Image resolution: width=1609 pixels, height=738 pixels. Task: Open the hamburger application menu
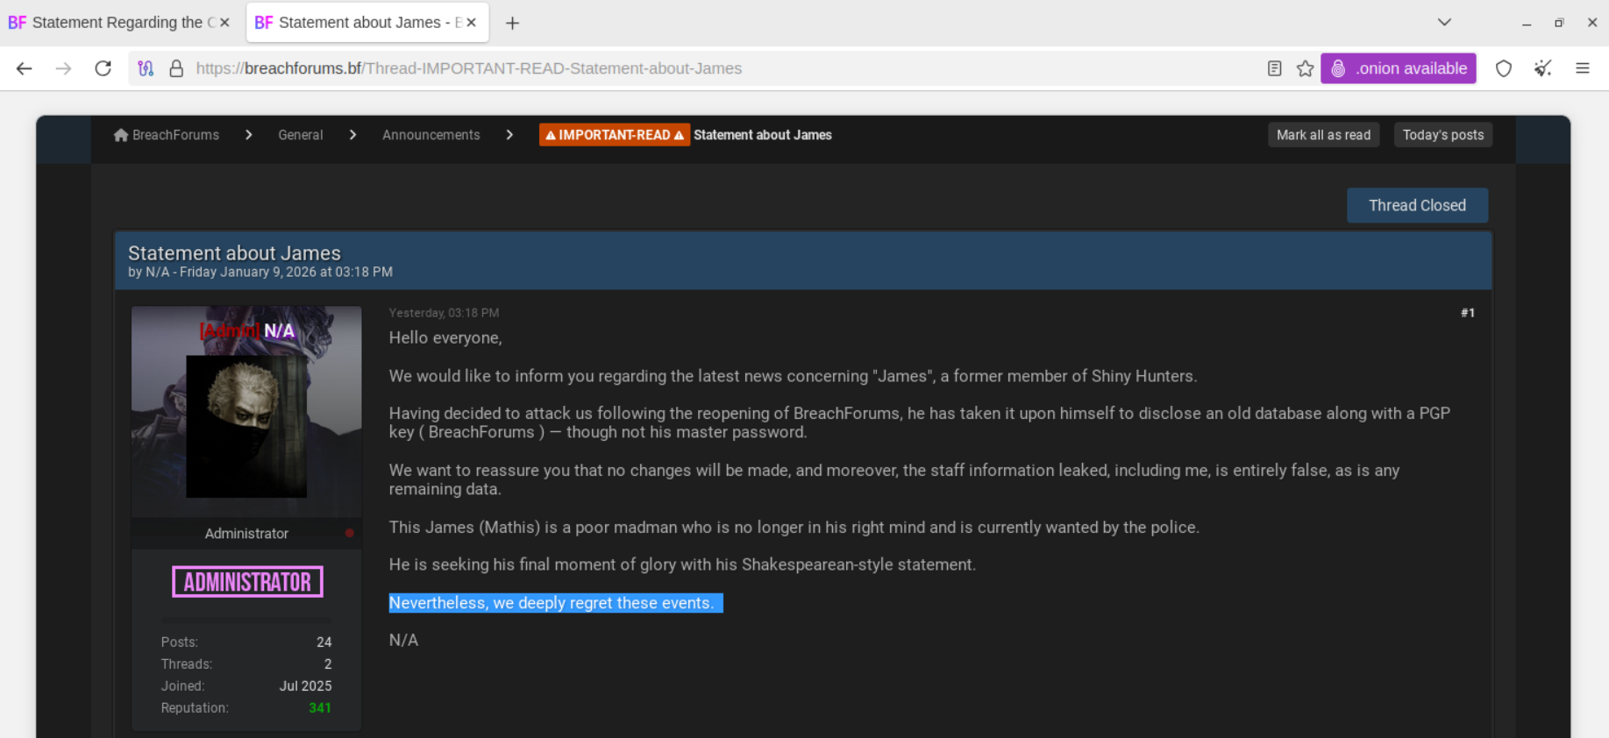[x=1582, y=68]
